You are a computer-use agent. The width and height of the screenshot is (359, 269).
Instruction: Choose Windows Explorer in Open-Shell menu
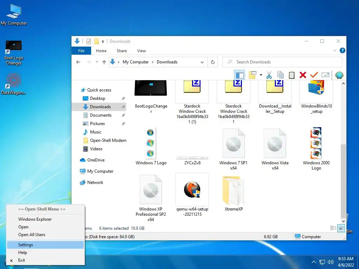point(46,219)
